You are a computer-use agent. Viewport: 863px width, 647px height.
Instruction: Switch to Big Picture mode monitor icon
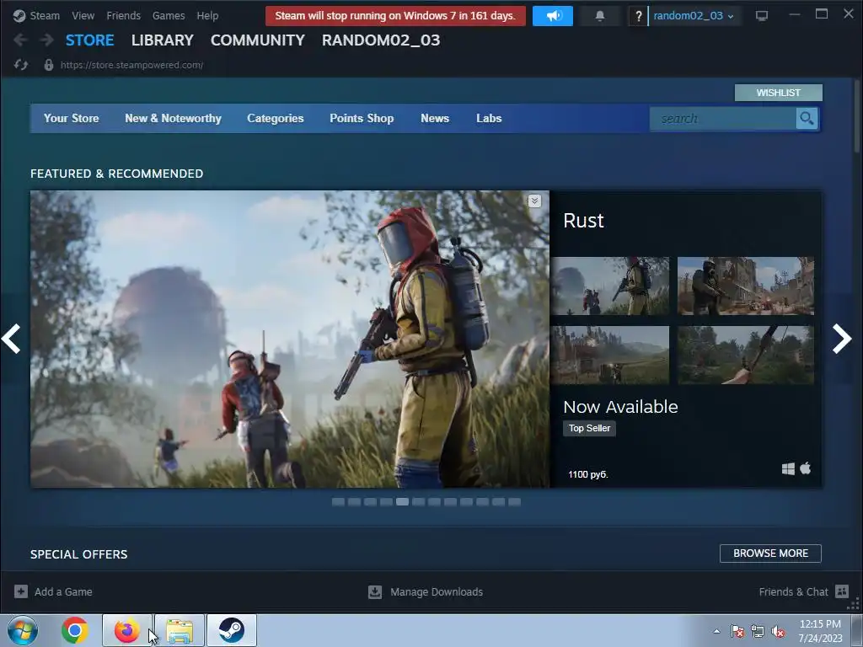click(x=762, y=16)
